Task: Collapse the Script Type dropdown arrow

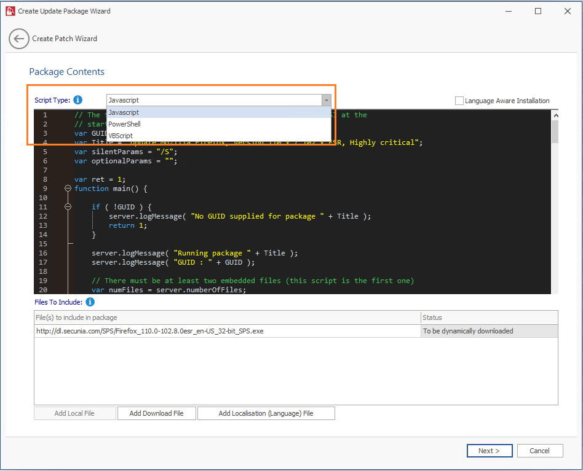Action: coord(326,100)
